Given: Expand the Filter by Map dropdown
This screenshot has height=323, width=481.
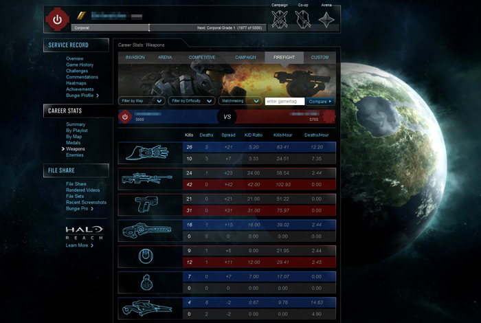Looking at the screenshot, I should (141, 101).
